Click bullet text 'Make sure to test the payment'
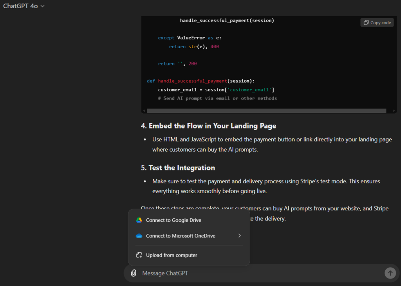Image resolution: width=401 pixels, height=286 pixels. point(266,181)
